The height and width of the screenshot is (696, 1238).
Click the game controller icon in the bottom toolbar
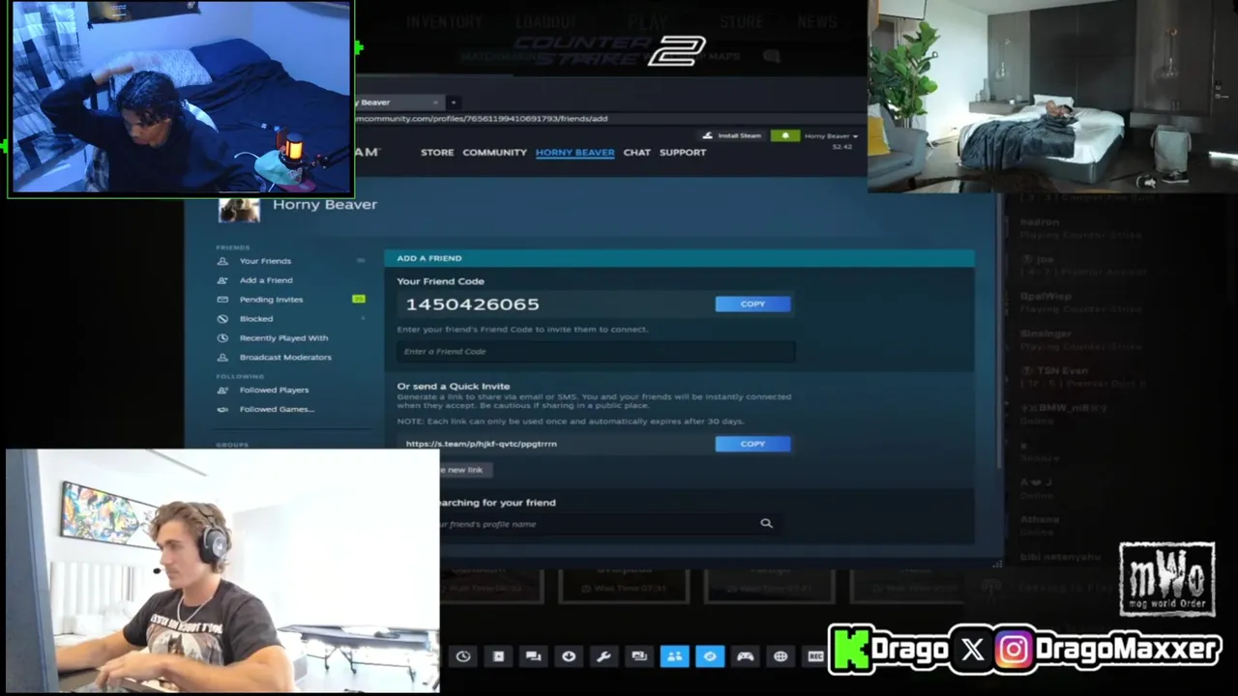(745, 656)
